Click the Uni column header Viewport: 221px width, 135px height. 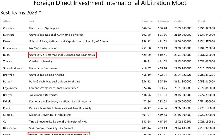click(x=31, y=21)
